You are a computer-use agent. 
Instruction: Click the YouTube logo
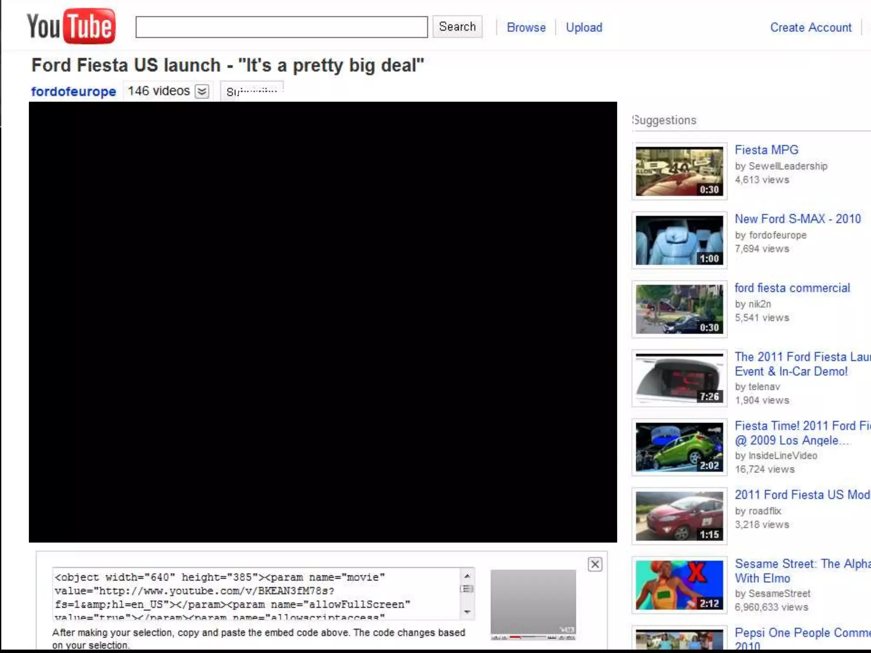pyautogui.click(x=71, y=26)
